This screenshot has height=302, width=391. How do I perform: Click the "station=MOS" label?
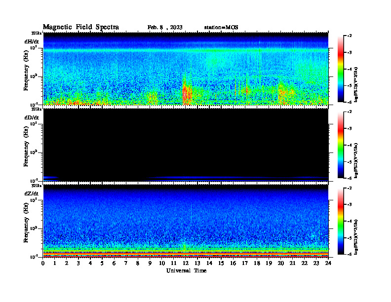[221, 28]
